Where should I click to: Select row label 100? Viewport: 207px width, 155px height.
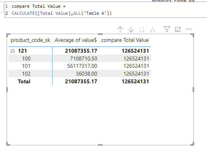26,59
